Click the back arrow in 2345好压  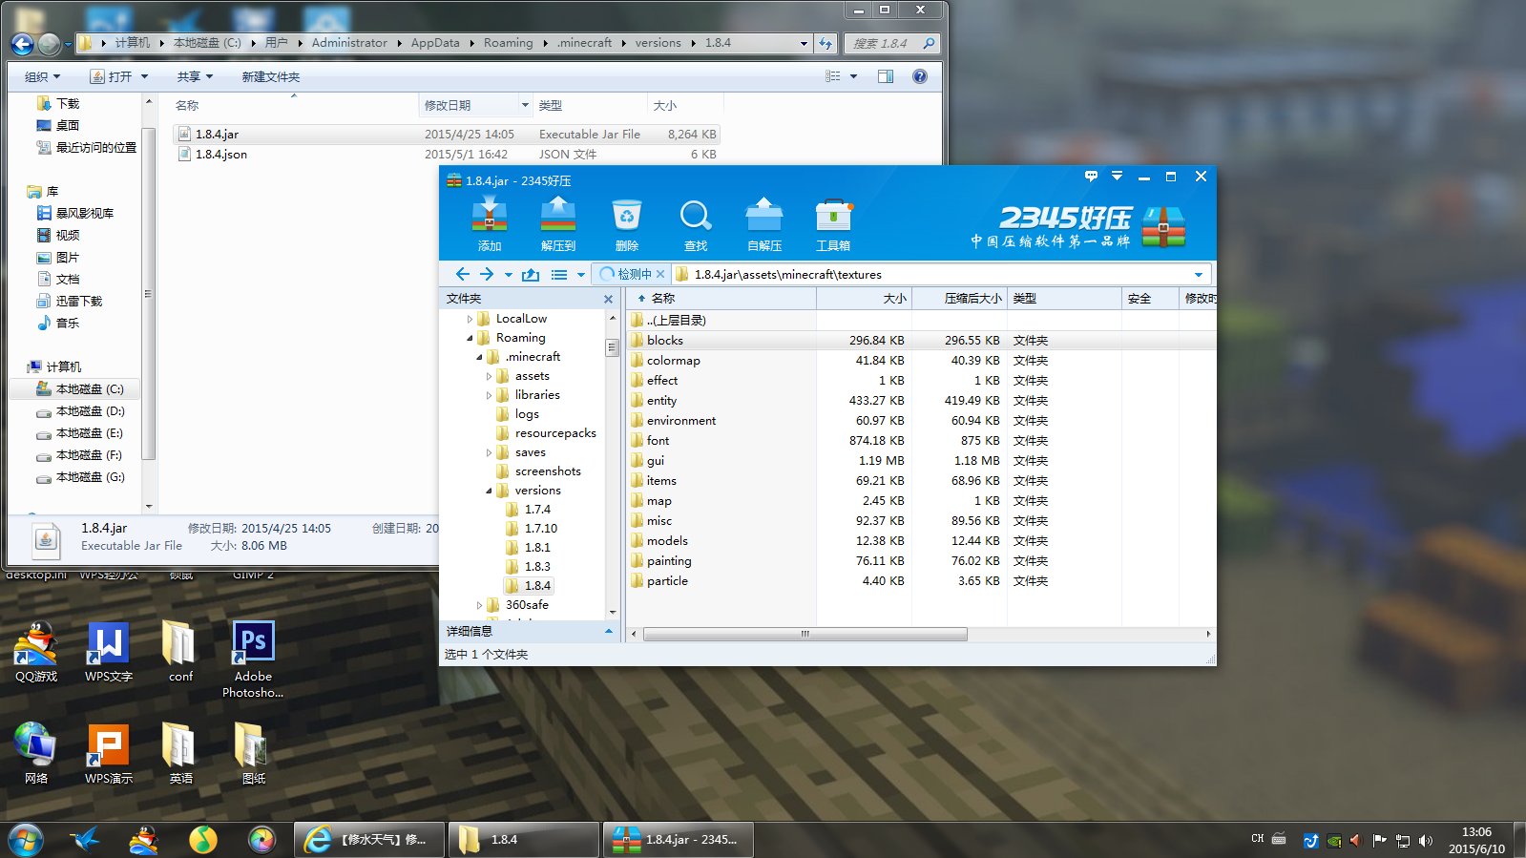point(463,274)
